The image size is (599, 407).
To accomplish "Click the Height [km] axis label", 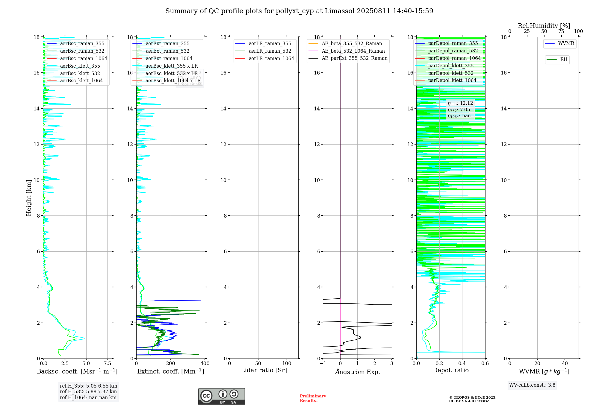I will point(29,198).
